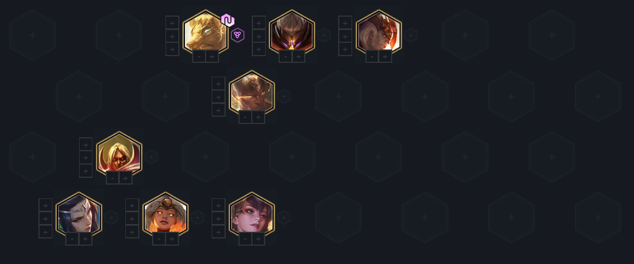The image size is (634, 264).
Task: Select the glowing-eyed monkey king portrait
Action: pos(251,94)
